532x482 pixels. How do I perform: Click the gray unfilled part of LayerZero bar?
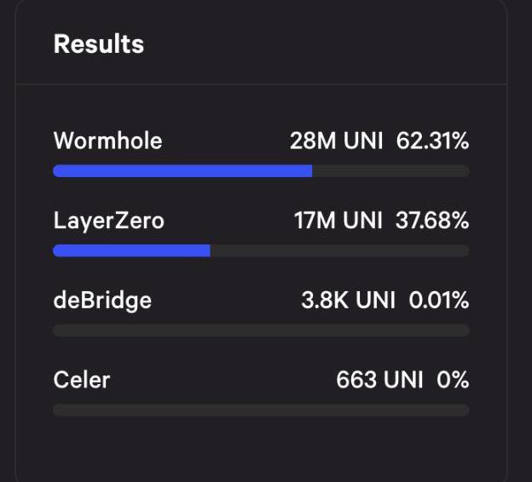[339, 250]
